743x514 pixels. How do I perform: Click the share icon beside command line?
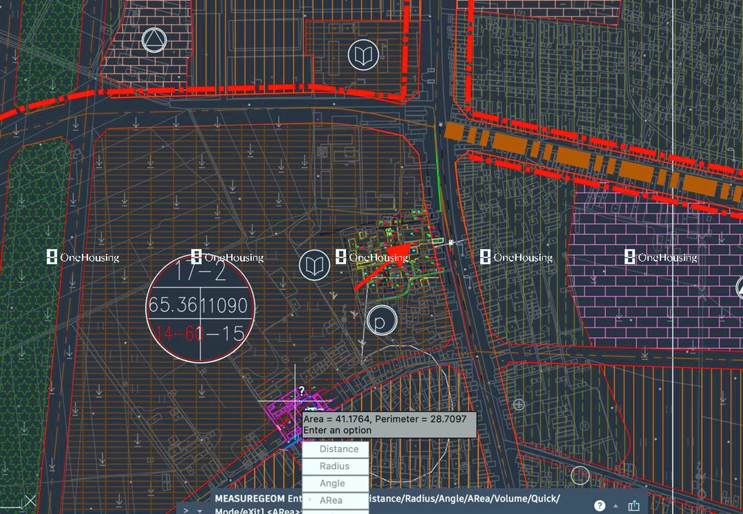(634, 505)
